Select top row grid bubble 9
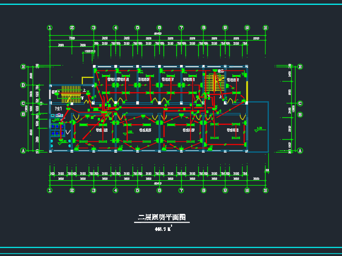 pyautogui.click(x=225, y=28)
